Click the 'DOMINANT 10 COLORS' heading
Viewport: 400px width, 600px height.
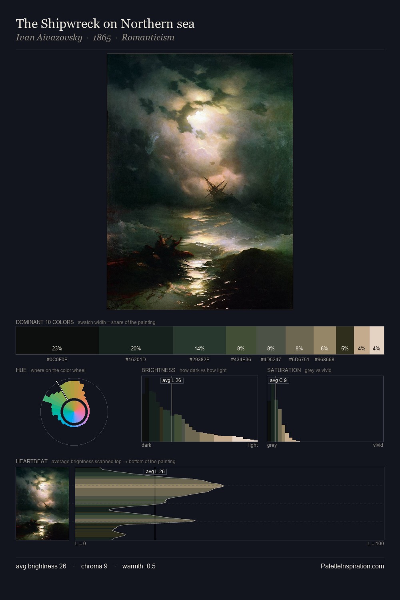[x=45, y=322]
